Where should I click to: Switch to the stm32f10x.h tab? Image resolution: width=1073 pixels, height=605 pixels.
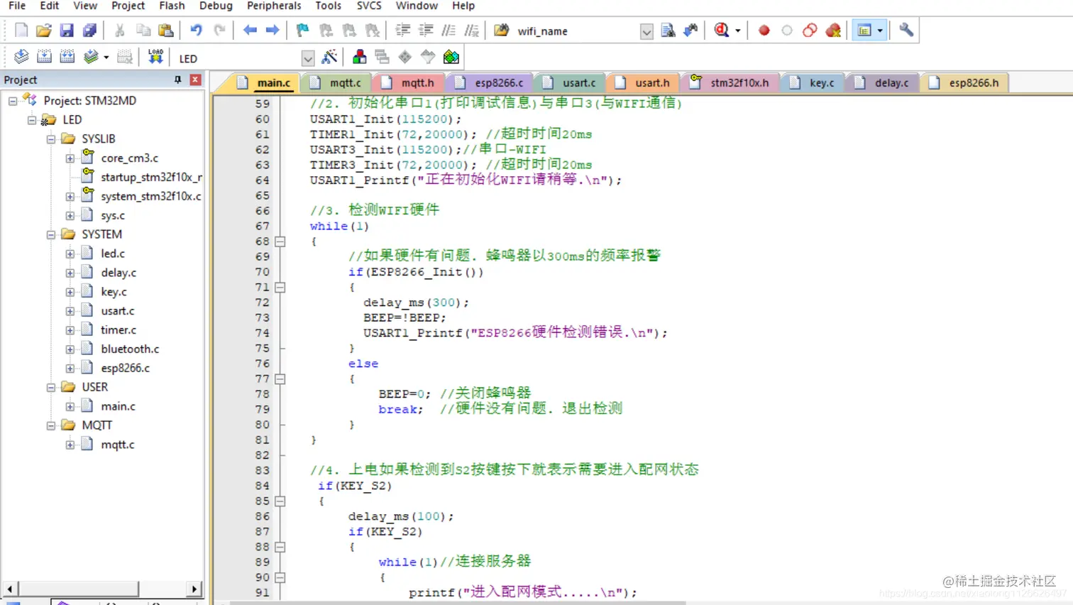(732, 82)
